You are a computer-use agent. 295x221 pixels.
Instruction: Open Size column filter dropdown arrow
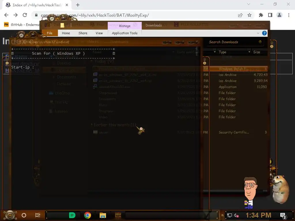249,52
